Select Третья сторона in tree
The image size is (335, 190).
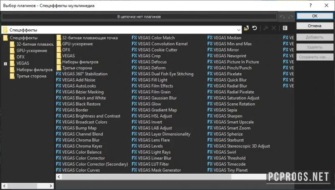tap(28, 76)
